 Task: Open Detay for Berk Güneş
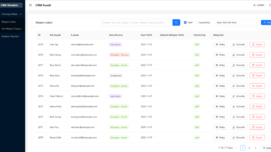pyautogui.click(x=220, y=117)
